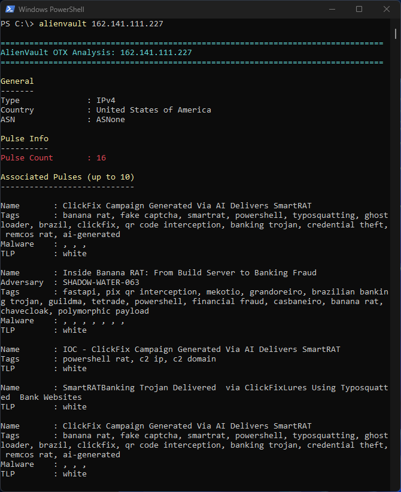Click the command 'alienvault 162.141.111.227'
This screenshot has height=492, width=401.
[101, 24]
